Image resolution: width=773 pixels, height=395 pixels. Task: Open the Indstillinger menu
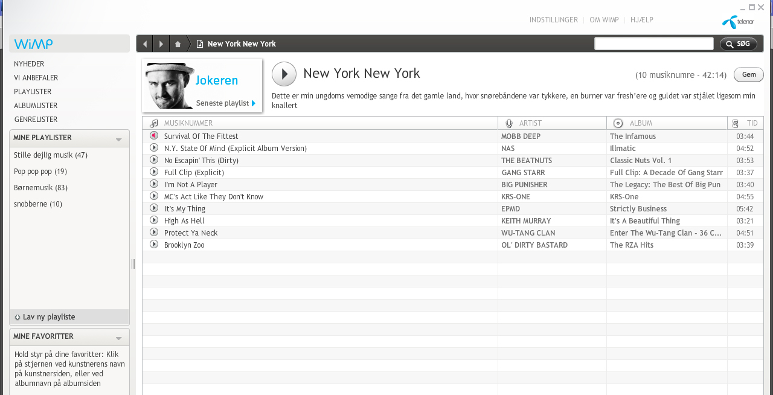click(x=553, y=20)
